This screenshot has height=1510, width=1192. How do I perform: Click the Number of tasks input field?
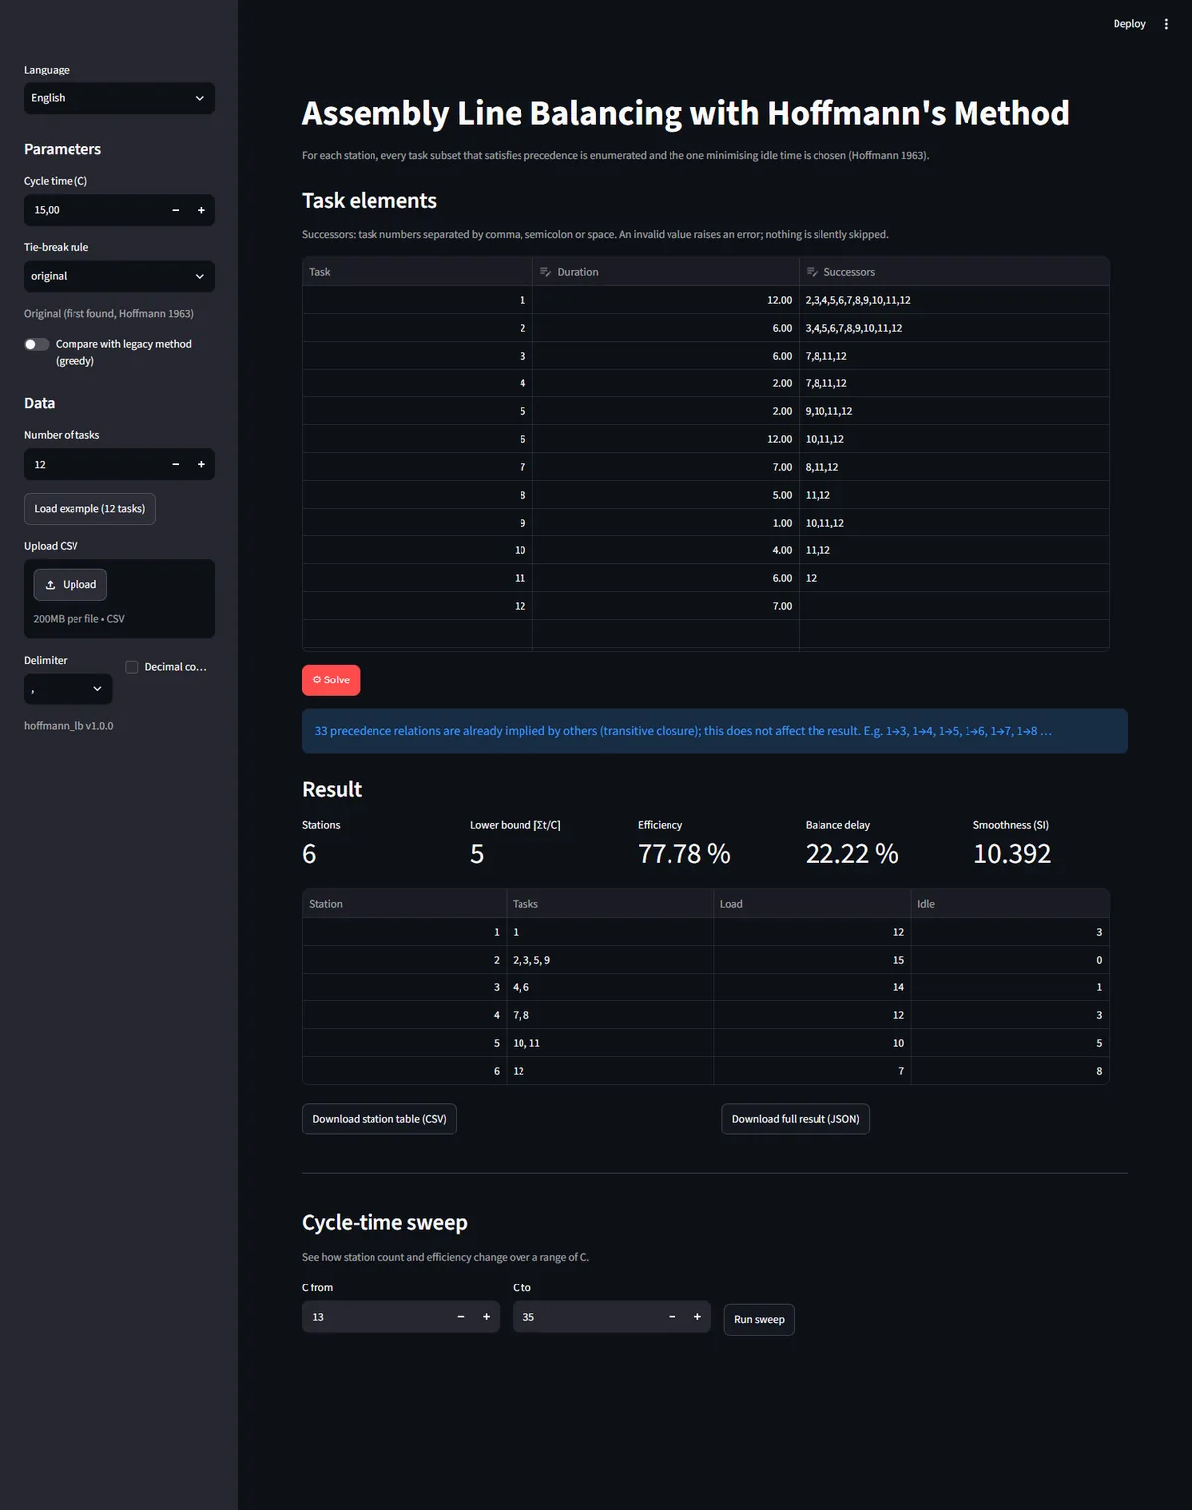(94, 464)
